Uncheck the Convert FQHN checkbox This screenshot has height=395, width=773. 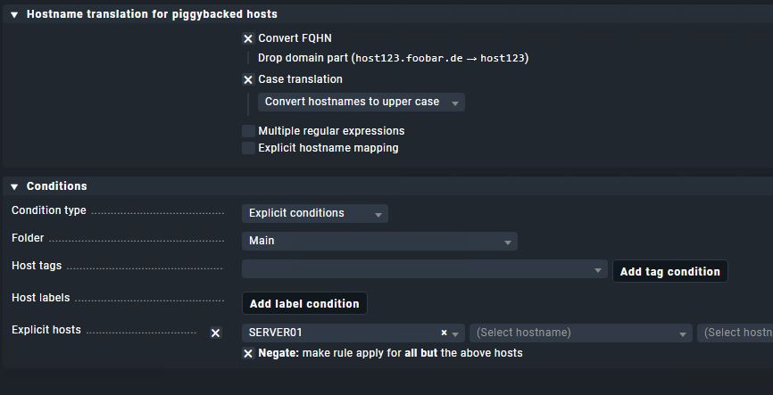point(248,39)
